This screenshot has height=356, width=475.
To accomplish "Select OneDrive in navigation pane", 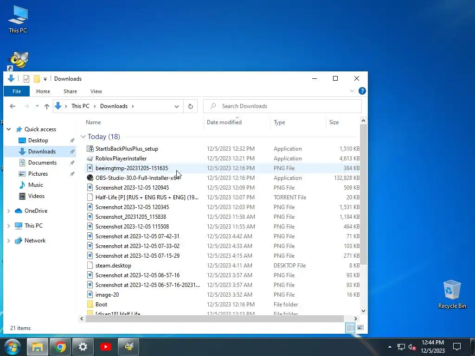I will (36, 211).
